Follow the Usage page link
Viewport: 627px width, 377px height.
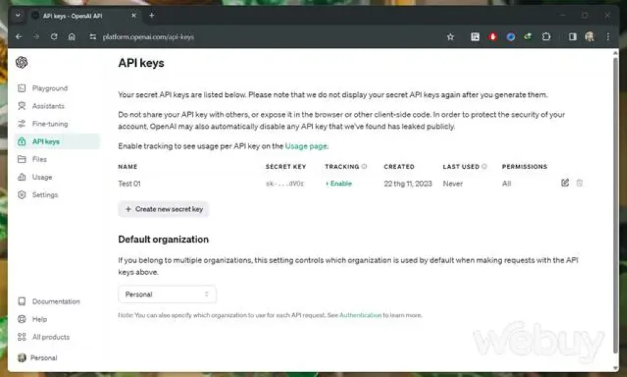coord(306,146)
